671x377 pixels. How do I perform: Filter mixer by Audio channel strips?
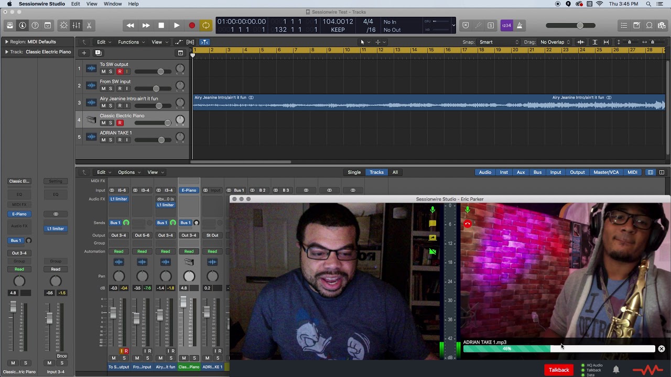(485, 172)
